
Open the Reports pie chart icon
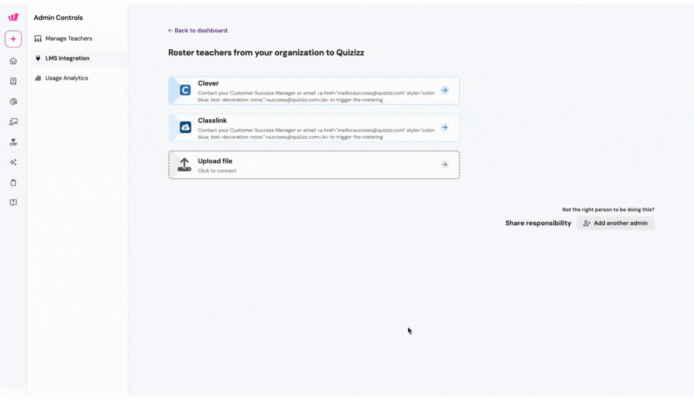[13, 101]
